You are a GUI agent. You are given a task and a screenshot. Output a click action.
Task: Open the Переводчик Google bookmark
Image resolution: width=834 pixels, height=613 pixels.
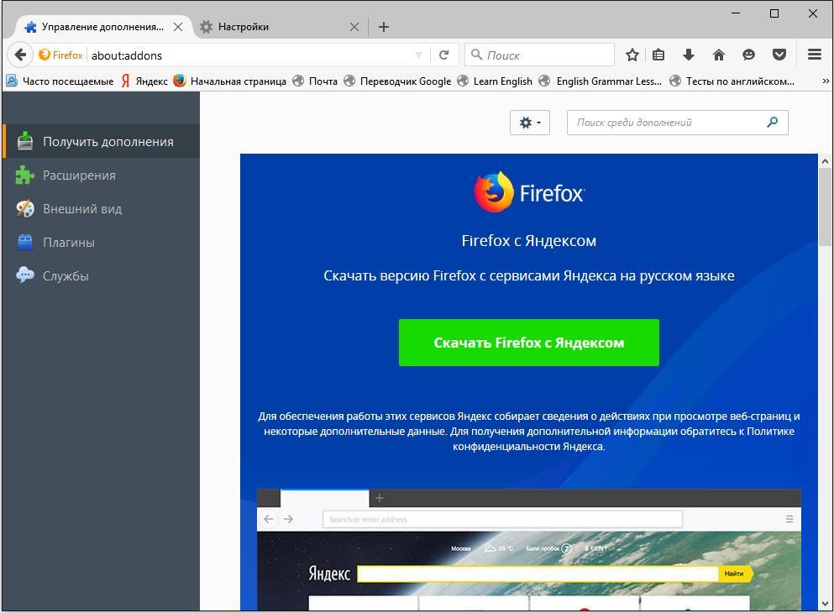(405, 81)
